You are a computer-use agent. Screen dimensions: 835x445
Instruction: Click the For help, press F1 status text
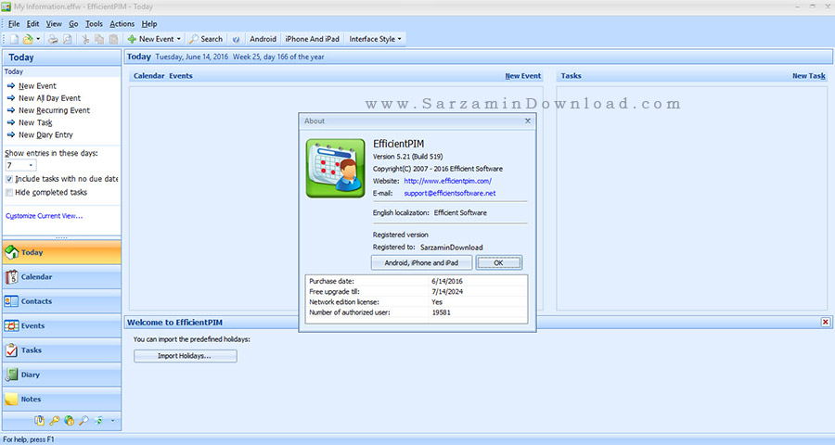(29, 439)
